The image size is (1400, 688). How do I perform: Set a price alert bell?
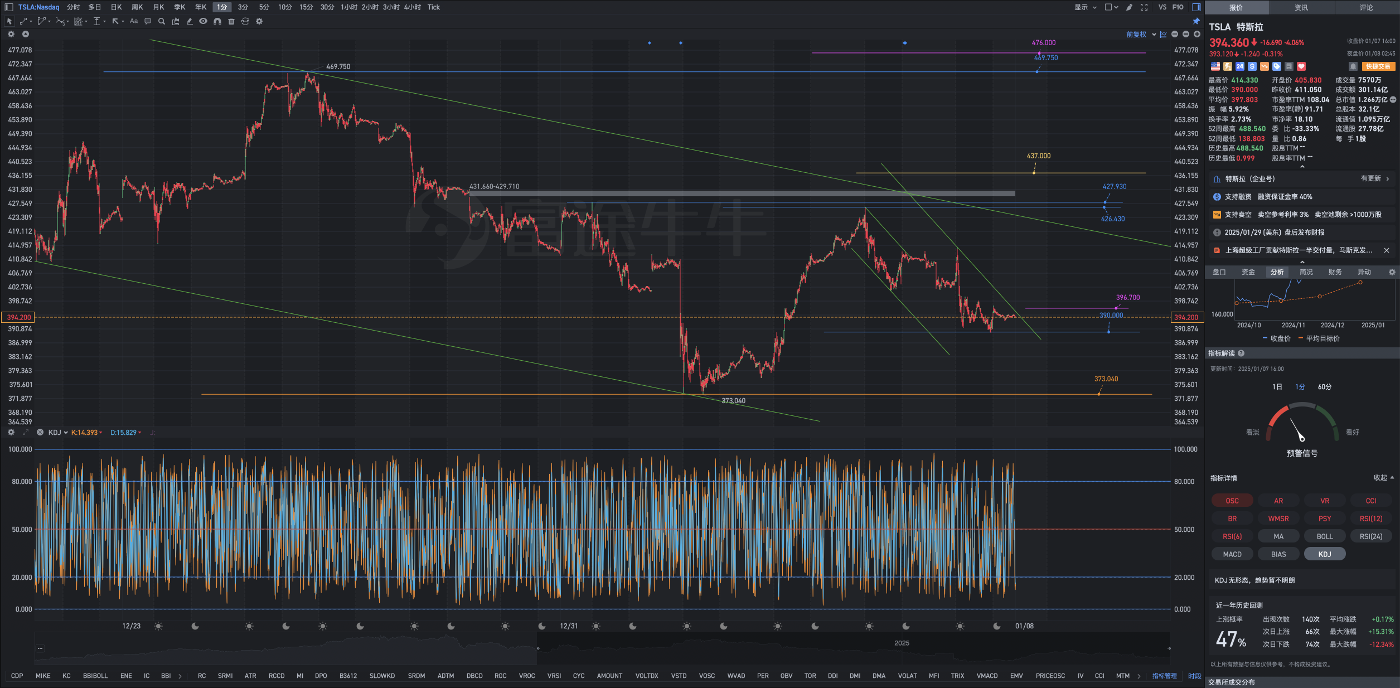pyautogui.click(x=1353, y=66)
